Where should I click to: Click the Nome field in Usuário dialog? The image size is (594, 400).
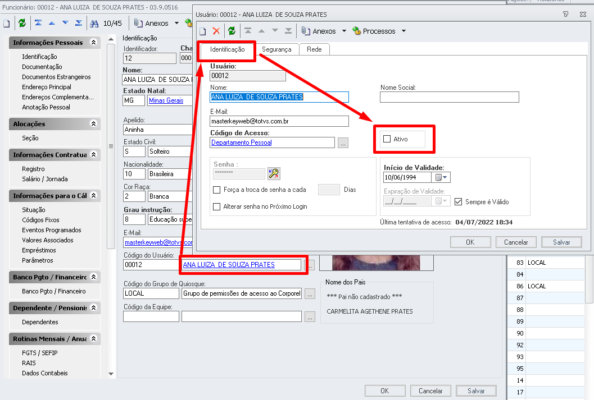[279, 97]
